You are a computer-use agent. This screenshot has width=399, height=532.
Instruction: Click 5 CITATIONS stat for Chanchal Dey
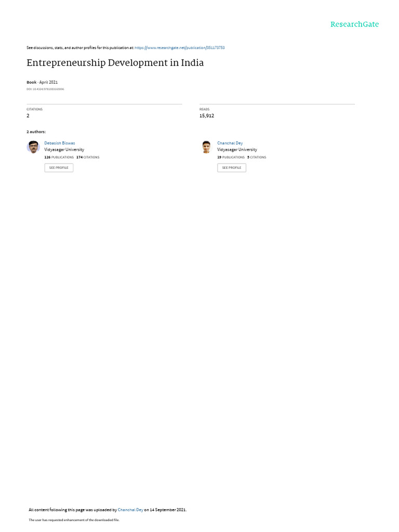pos(257,157)
